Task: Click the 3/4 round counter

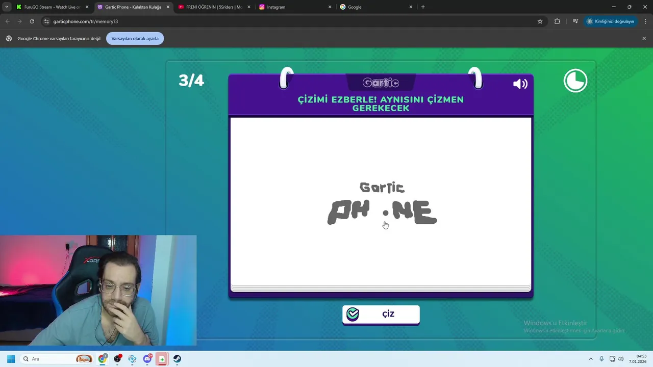Action: point(191,80)
